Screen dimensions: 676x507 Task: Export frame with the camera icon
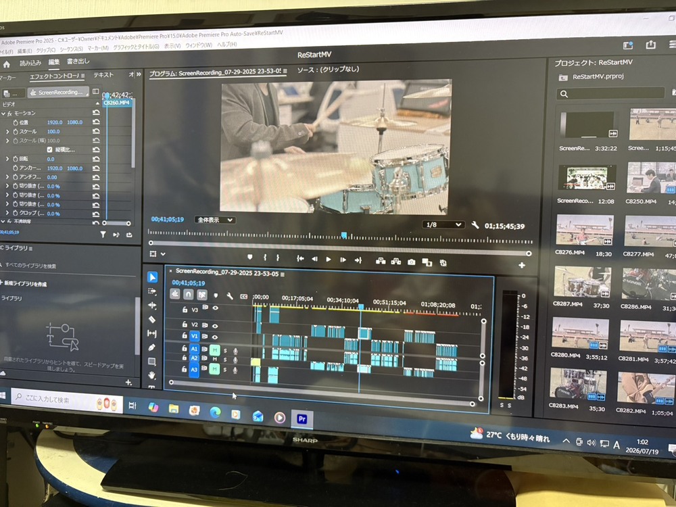pos(411,262)
